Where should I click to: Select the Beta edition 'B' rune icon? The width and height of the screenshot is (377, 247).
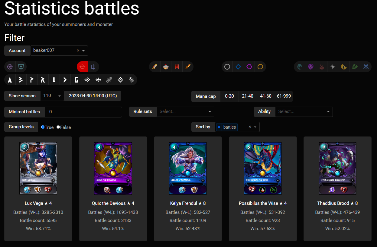click(x=21, y=80)
